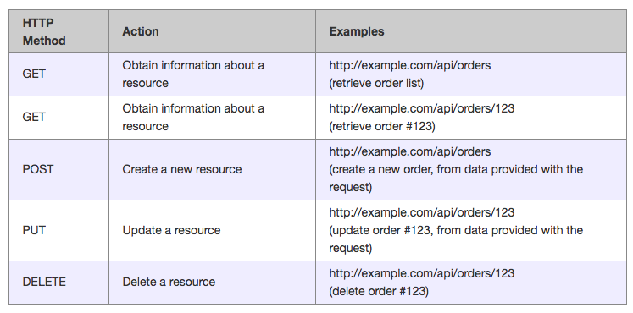The image size is (633, 313).
Task: Open the URL above '(retrieve order list)'
Action: [x=410, y=65]
